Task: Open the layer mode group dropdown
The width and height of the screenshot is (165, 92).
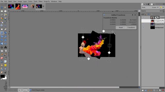Action: pos(162,7)
